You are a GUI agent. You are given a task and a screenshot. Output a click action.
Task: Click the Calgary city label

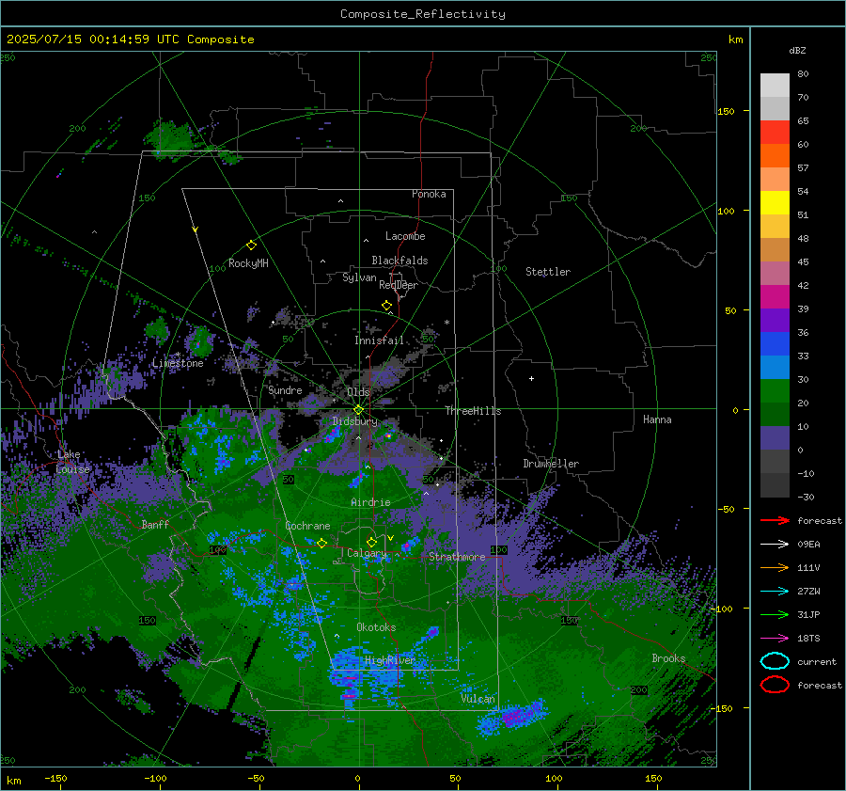(x=367, y=553)
